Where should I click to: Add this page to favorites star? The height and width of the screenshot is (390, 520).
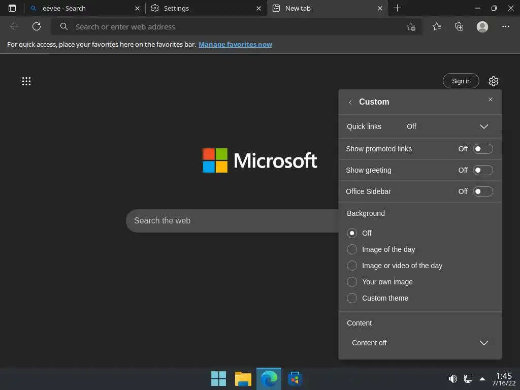[411, 27]
